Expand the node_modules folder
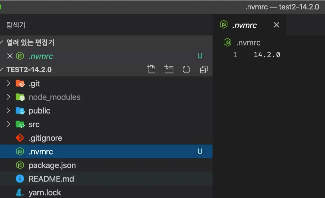 click(8, 97)
